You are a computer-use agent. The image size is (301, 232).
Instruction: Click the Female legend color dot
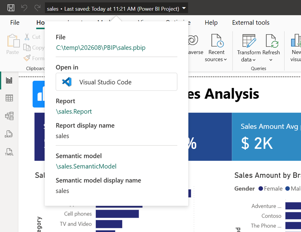click(261, 188)
